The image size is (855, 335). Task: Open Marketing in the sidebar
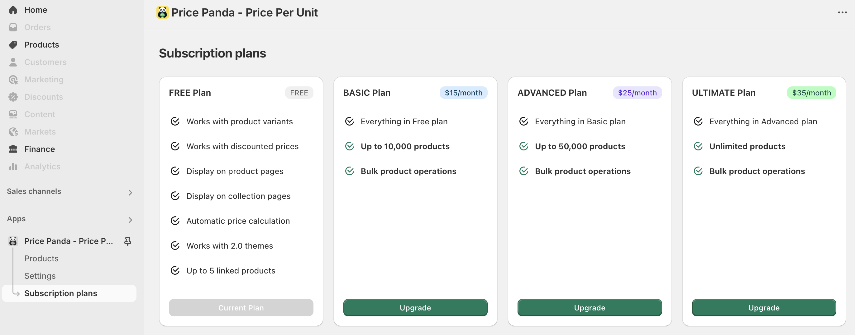pyautogui.click(x=69, y=80)
